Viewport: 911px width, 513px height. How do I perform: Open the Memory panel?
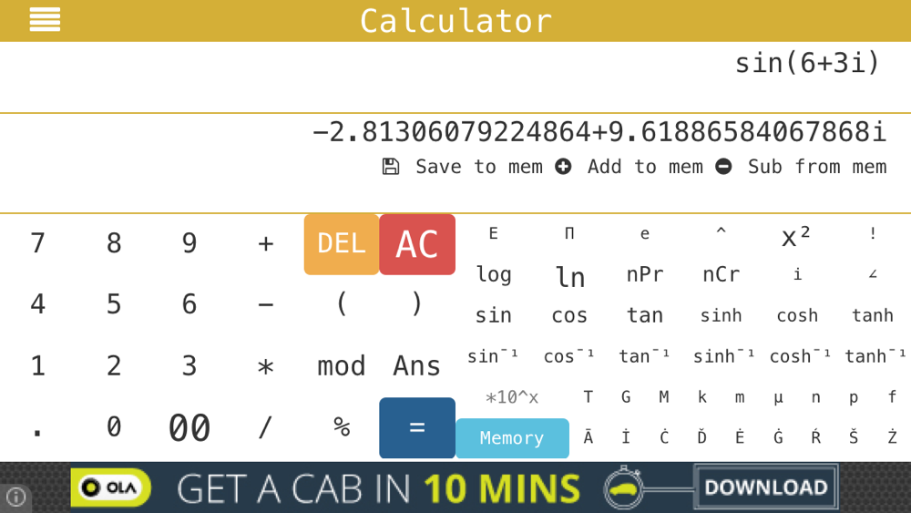pyautogui.click(x=512, y=438)
